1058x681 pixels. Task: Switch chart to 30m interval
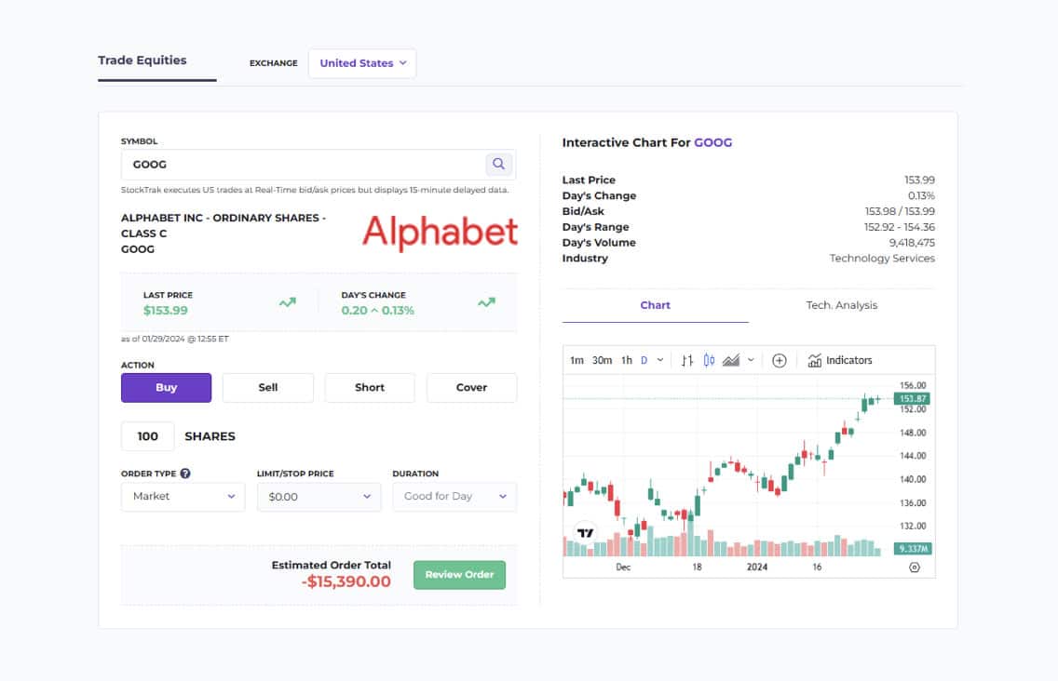602,361
